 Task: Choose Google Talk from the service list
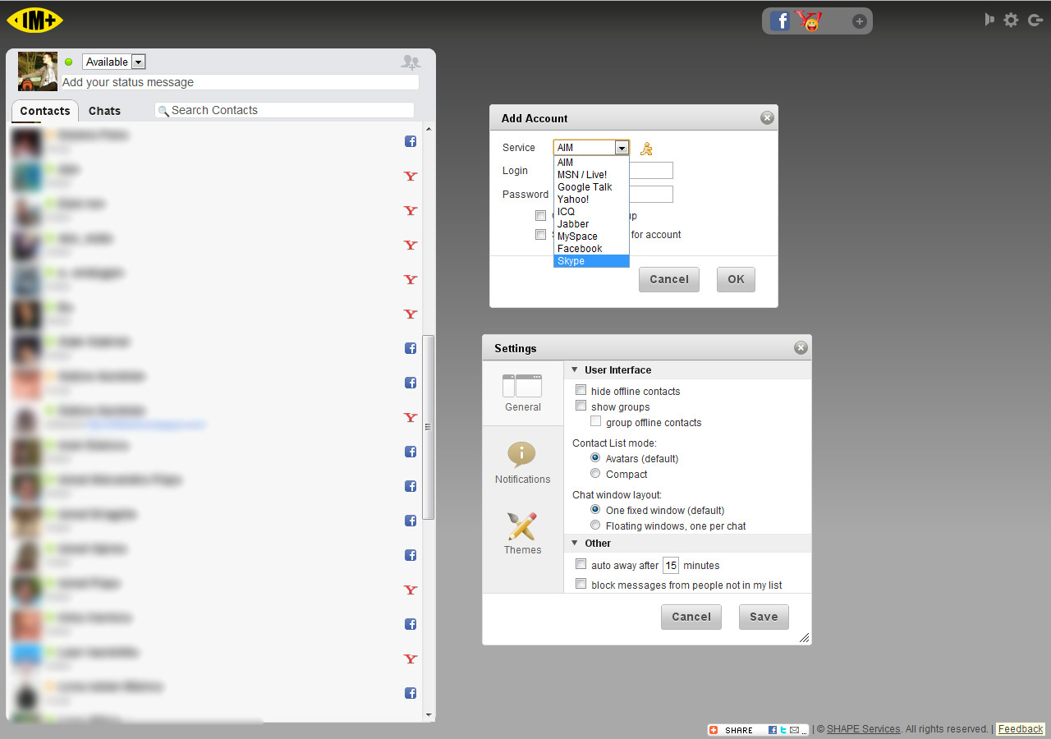(x=591, y=187)
